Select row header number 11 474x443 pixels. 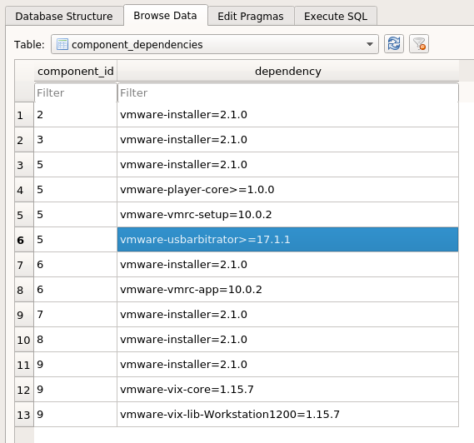point(24,365)
